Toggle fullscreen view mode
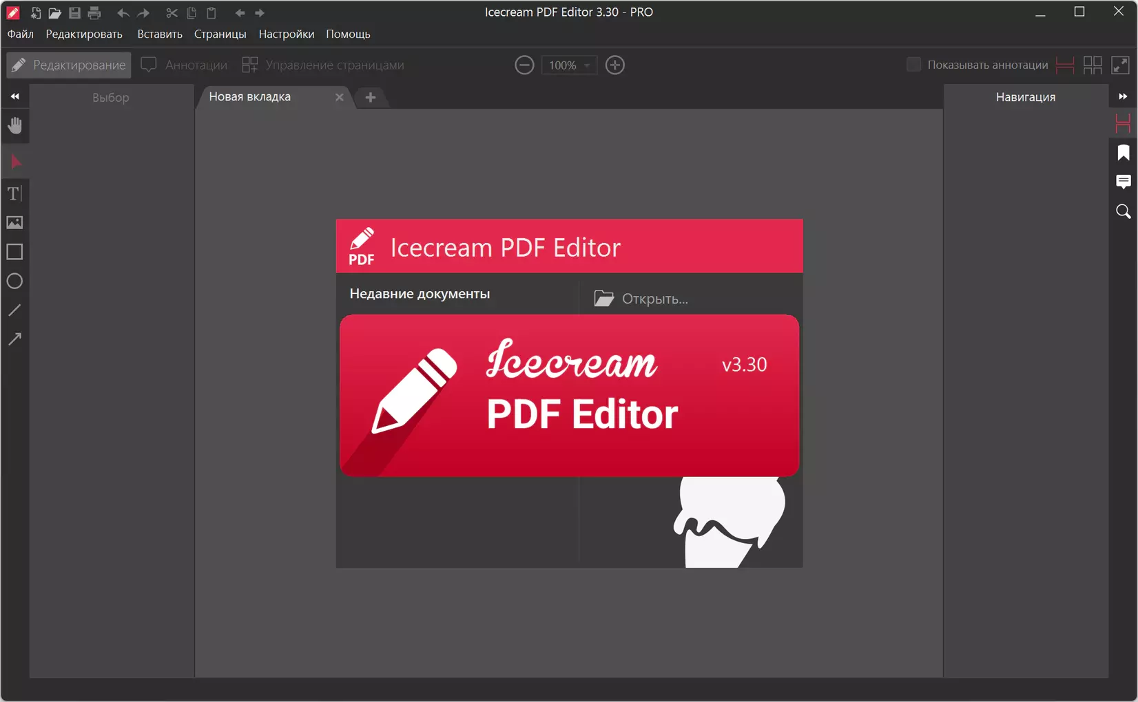The height and width of the screenshot is (702, 1138). pos(1120,65)
